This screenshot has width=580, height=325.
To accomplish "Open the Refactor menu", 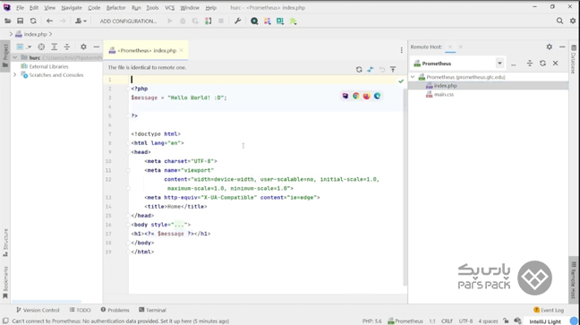I will point(115,7).
